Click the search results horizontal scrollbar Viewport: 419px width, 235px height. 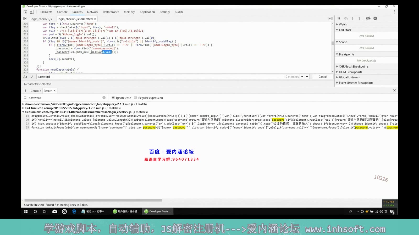93,200
